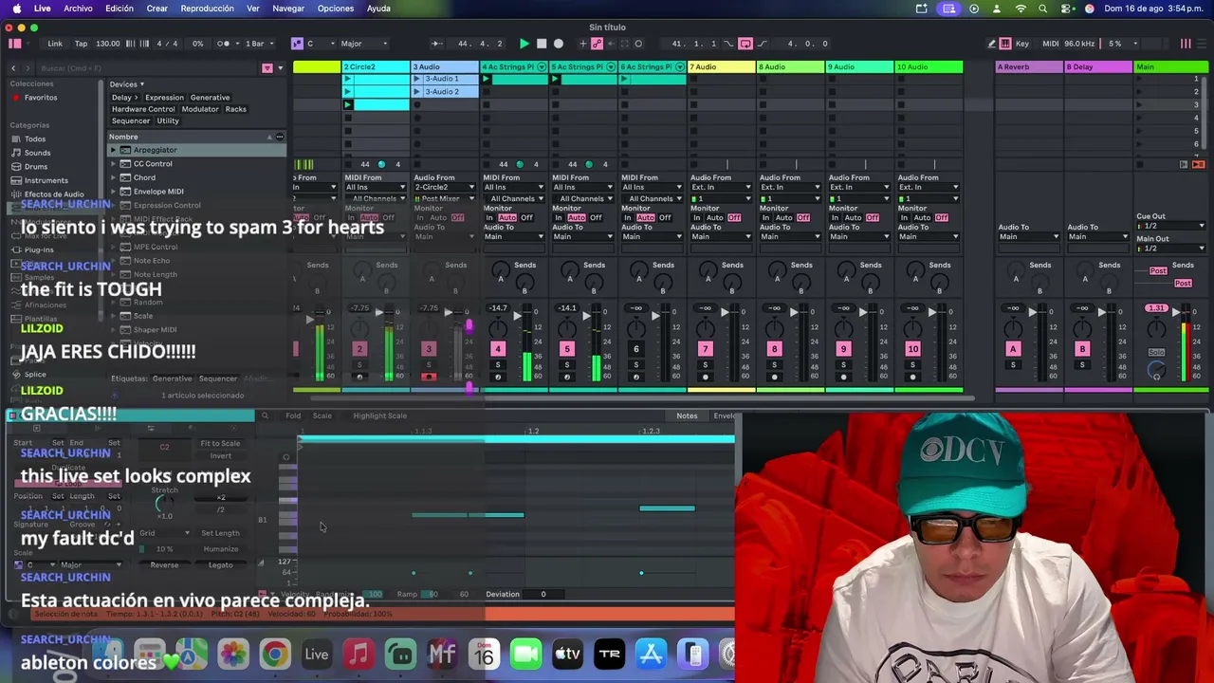Toggle track 7 activator button
The width and height of the screenshot is (1214, 683).
point(705,349)
